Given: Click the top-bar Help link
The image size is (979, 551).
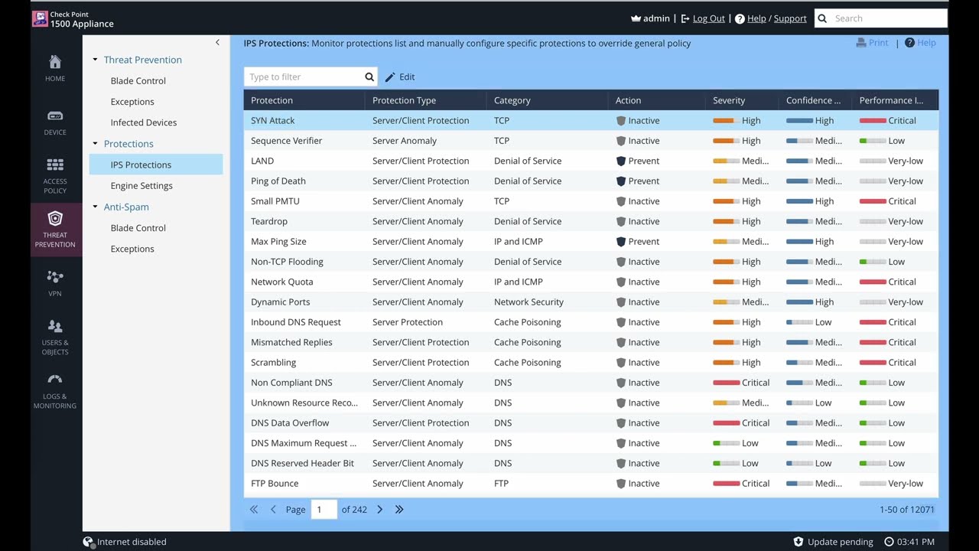Looking at the screenshot, I should [x=756, y=18].
